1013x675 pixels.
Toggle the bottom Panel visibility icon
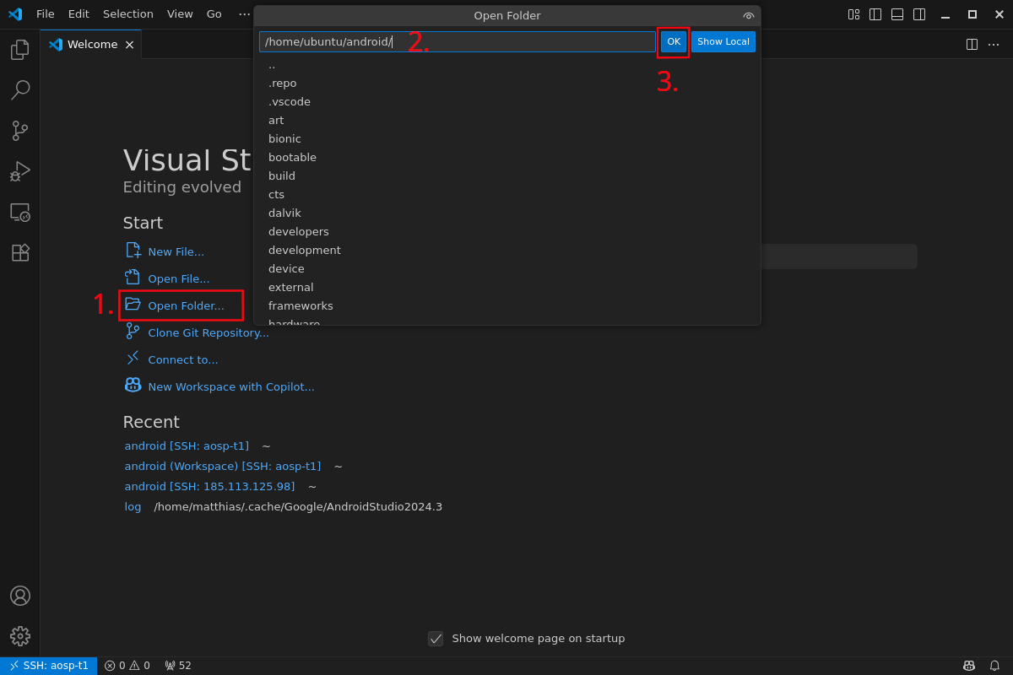(x=897, y=14)
